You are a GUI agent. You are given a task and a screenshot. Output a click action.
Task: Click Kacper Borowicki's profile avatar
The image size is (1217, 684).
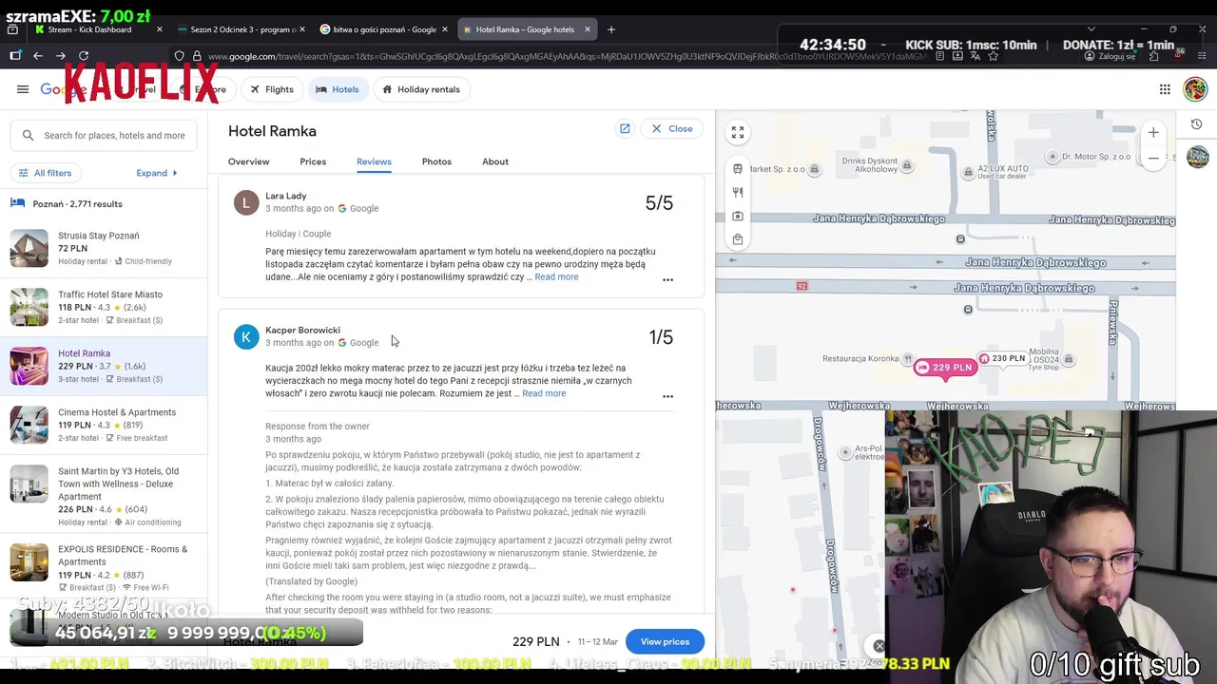click(246, 336)
